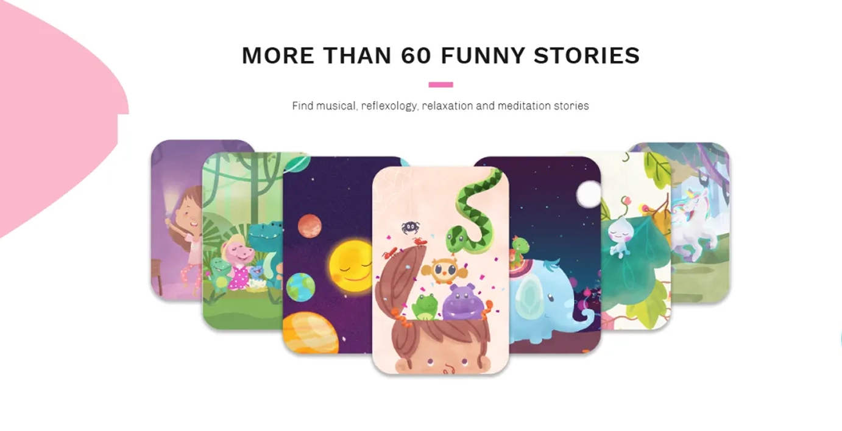This screenshot has height=431, width=842.
Task: Click the black spider illustration
Action: tap(409, 228)
